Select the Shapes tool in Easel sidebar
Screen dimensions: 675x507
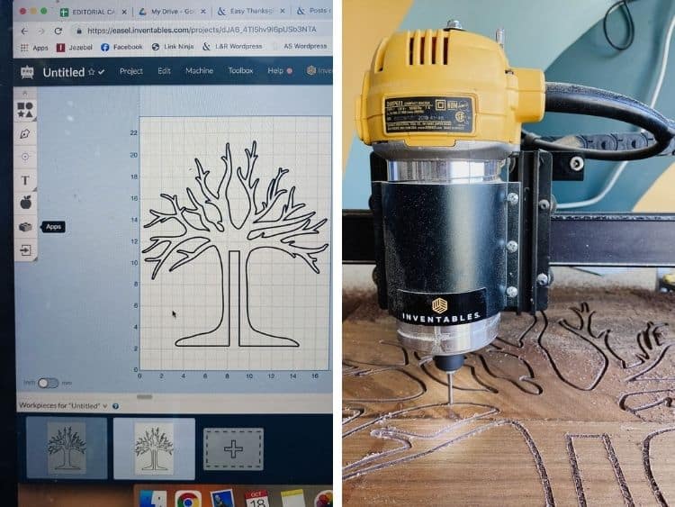pos(25,110)
